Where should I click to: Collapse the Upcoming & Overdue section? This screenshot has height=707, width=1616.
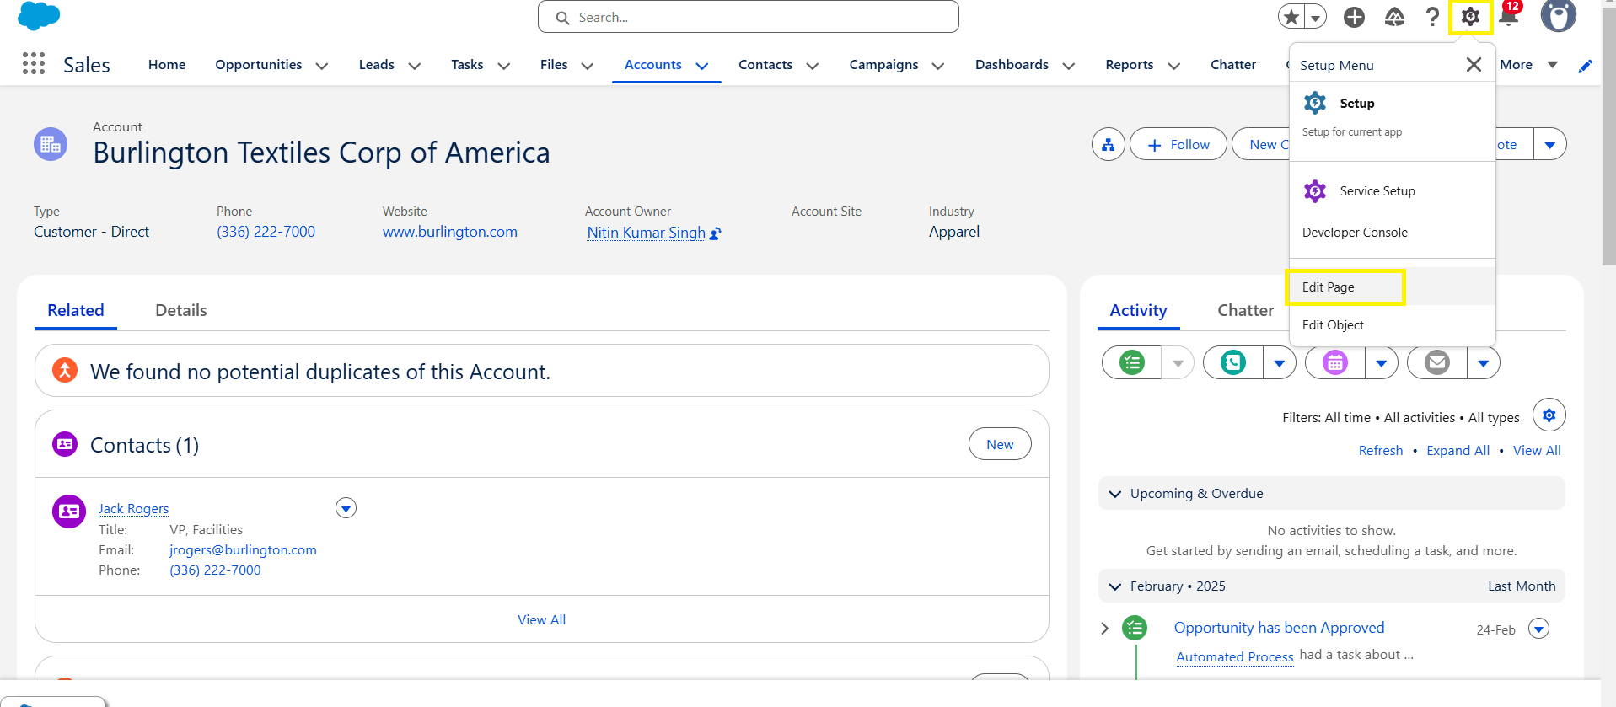(x=1115, y=494)
